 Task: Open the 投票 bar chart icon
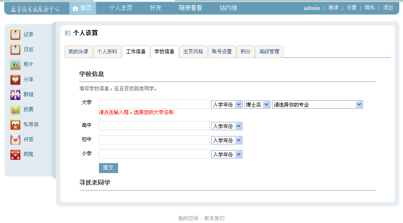click(x=15, y=109)
